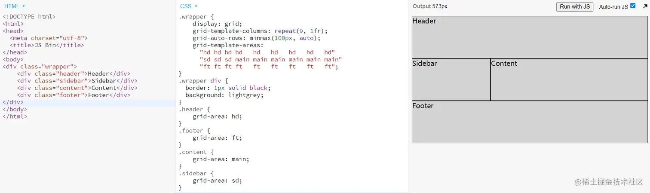
Task: Click the display: grid; line
Action: (218, 24)
